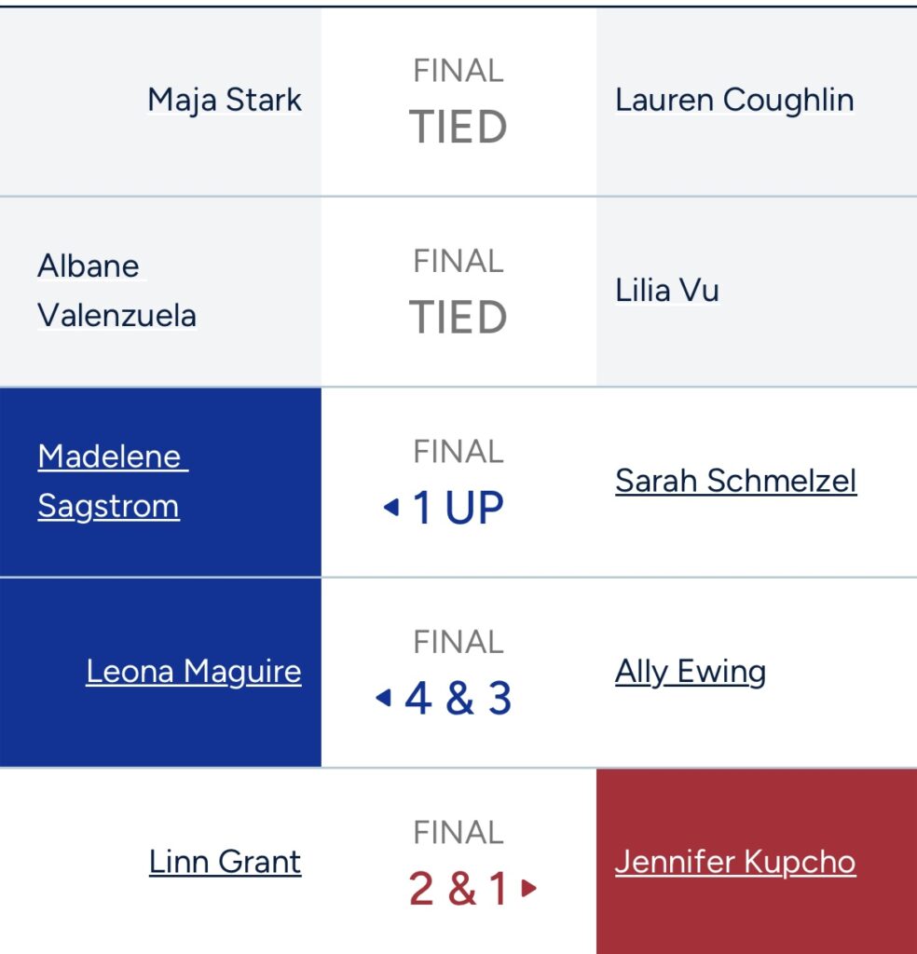Click the 2 & 1 match score
The image size is (917, 954).
[x=458, y=888]
